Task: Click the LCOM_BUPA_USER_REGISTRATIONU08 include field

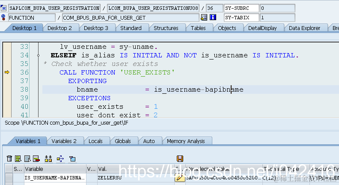Action: [153, 8]
